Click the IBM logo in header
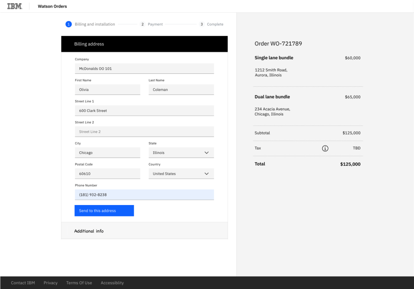Screen dimensions: 414x289 click(x=15, y=6)
